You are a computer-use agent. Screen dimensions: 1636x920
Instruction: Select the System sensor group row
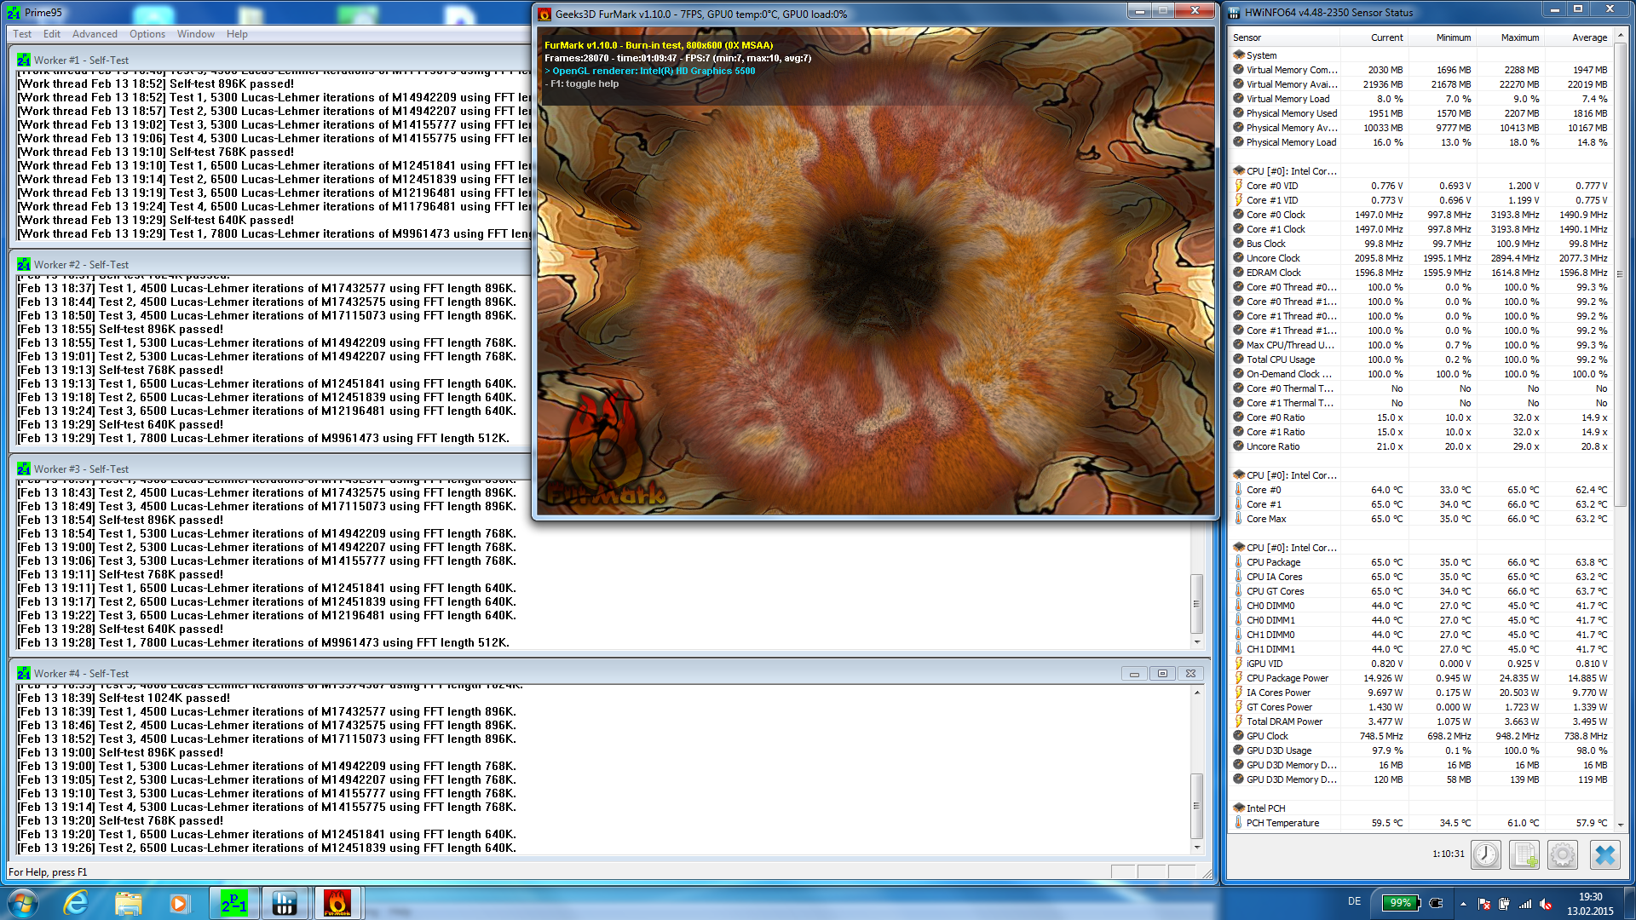(x=1421, y=55)
